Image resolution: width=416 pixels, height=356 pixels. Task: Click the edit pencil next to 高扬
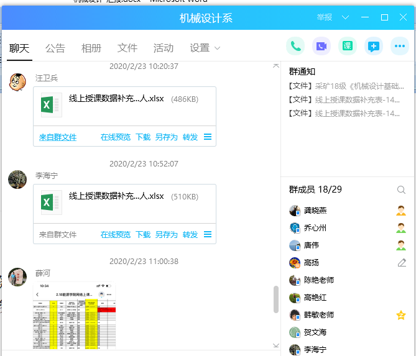click(402, 263)
